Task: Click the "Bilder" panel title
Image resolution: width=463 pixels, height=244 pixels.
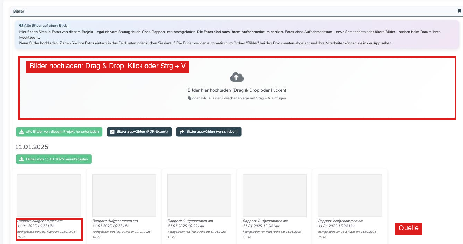Action: [x=19, y=11]
